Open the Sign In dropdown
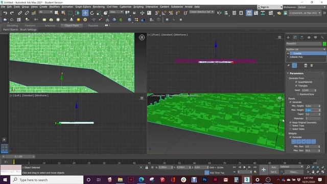 270,7
